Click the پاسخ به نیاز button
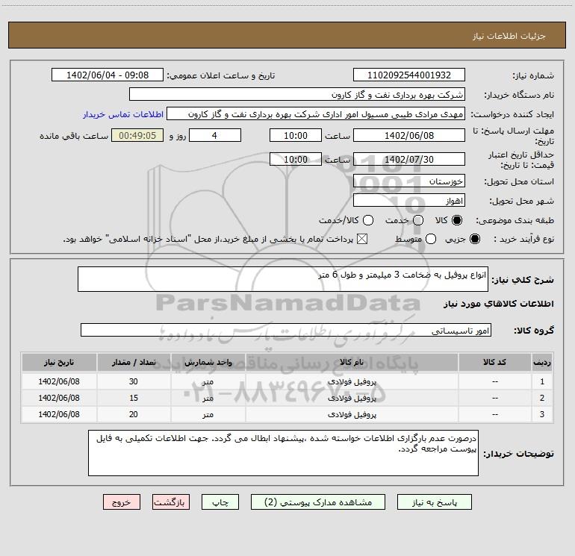The image size is (575, 556). (x=434, y=502)
